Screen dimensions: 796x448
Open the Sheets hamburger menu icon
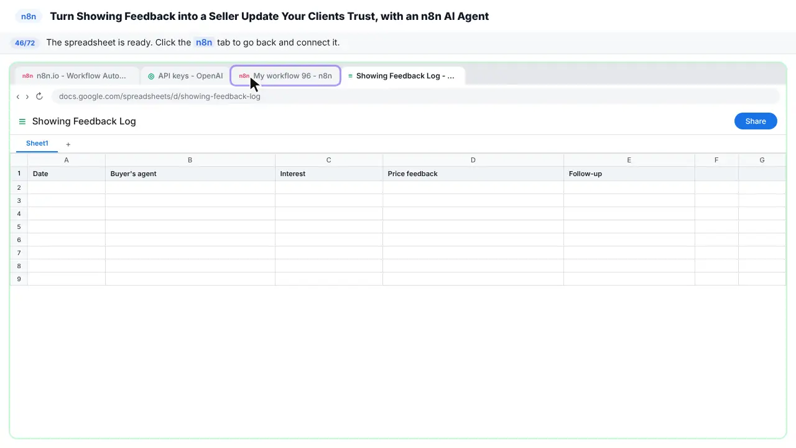click(22, 121)
